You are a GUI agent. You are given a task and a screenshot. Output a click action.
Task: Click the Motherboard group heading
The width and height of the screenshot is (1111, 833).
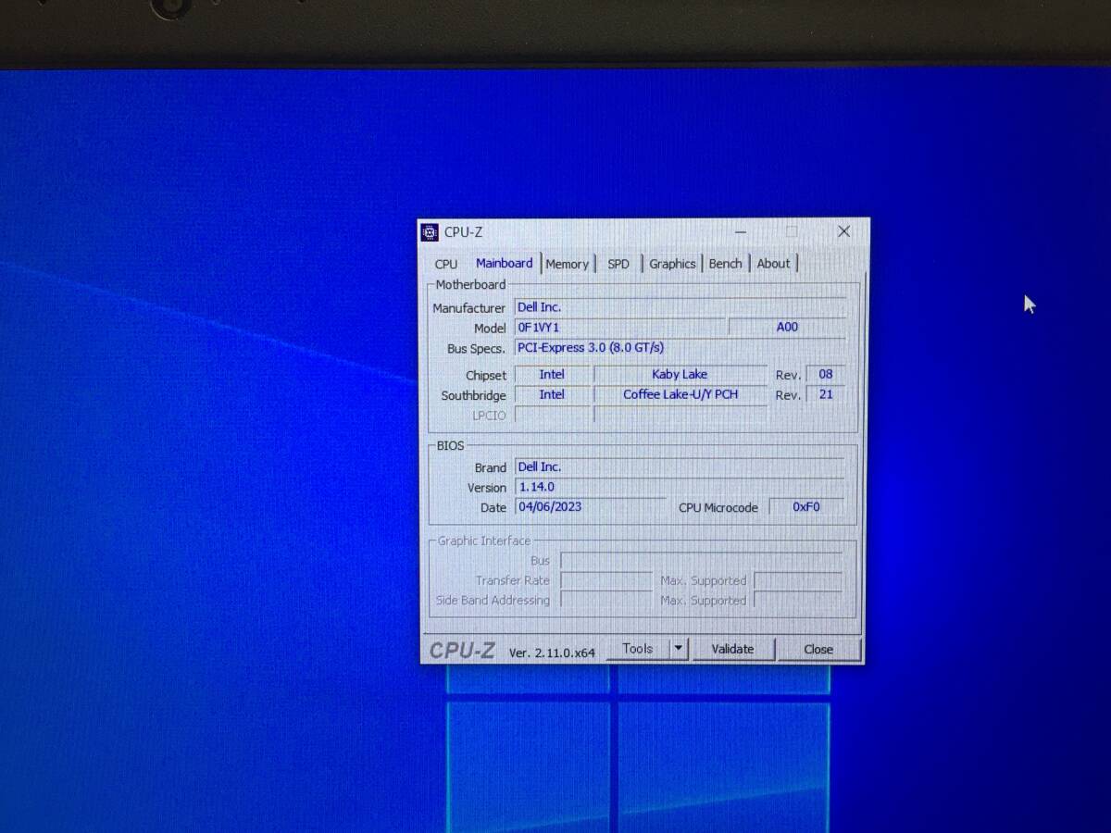(x=470, y=285)
